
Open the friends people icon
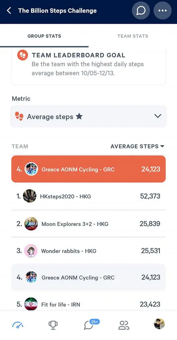[x=124, y=325]
